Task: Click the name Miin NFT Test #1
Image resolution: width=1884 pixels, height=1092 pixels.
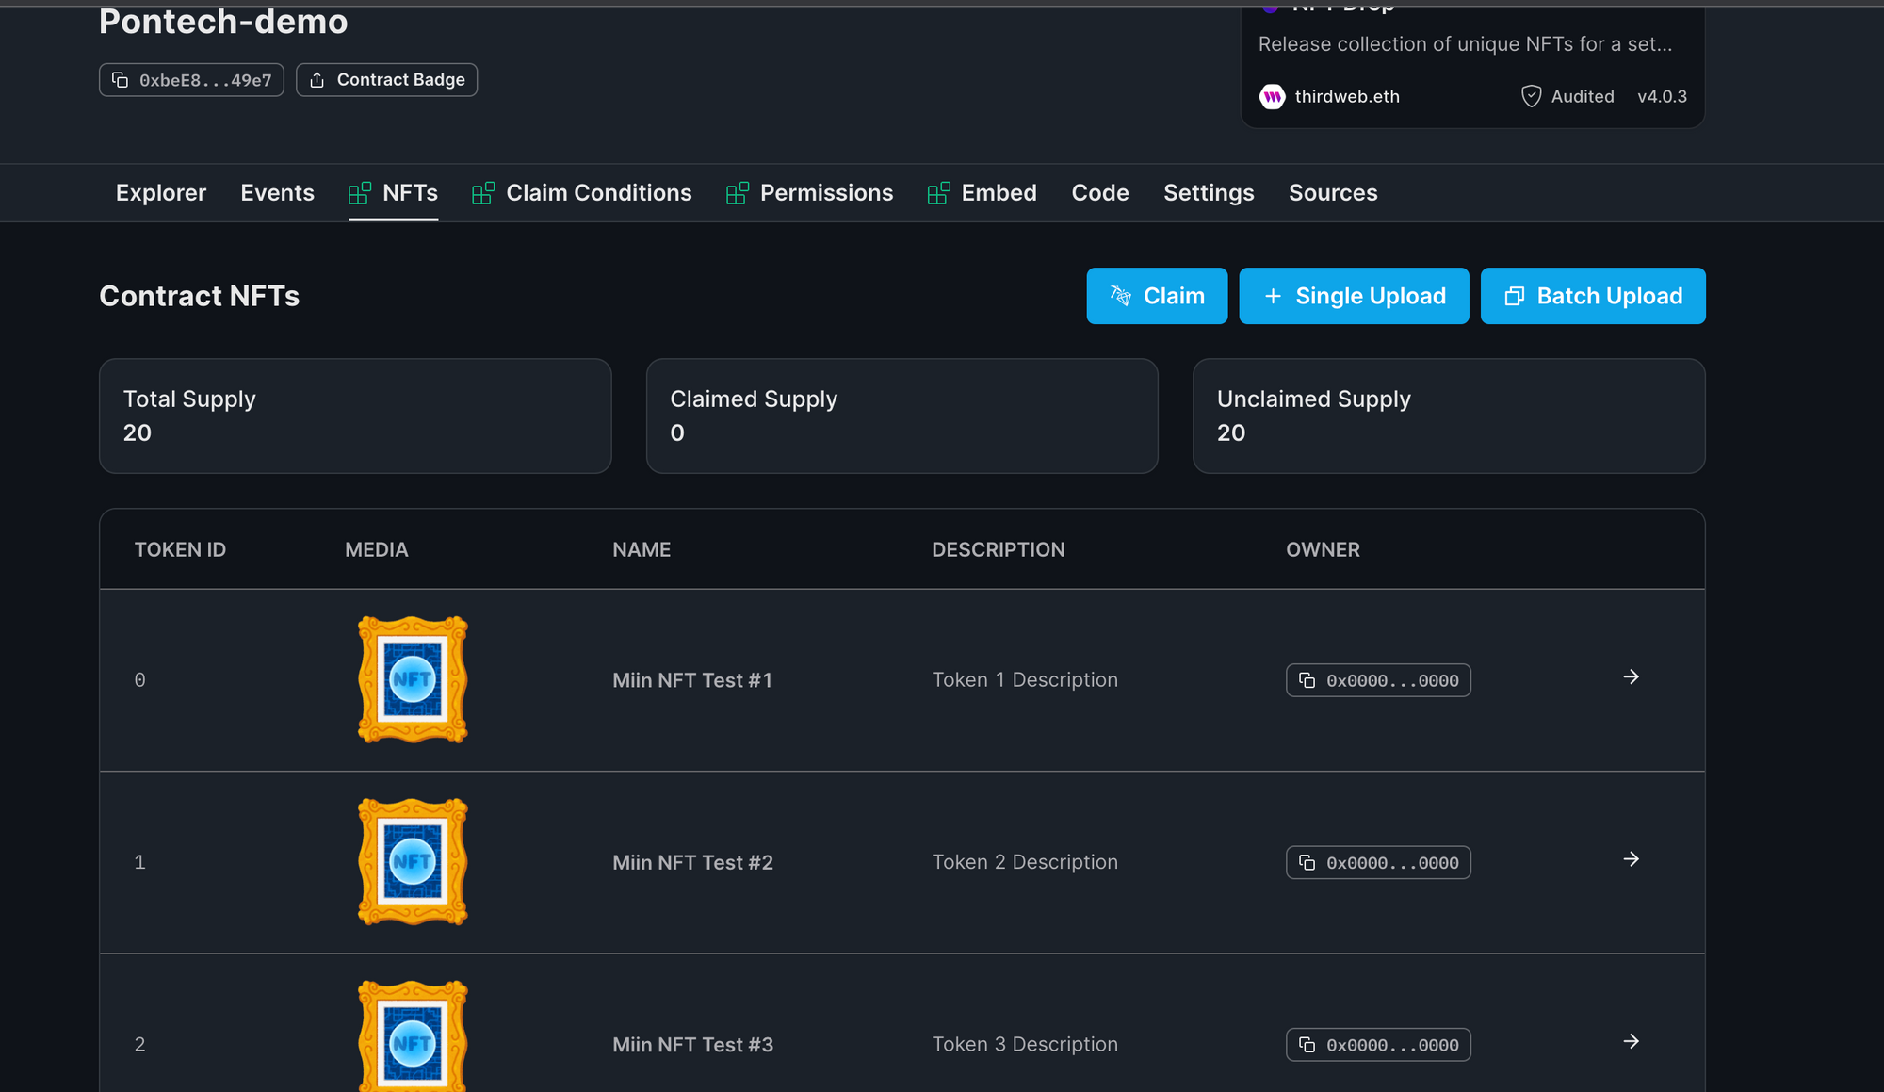Action: tap(692, 680)
